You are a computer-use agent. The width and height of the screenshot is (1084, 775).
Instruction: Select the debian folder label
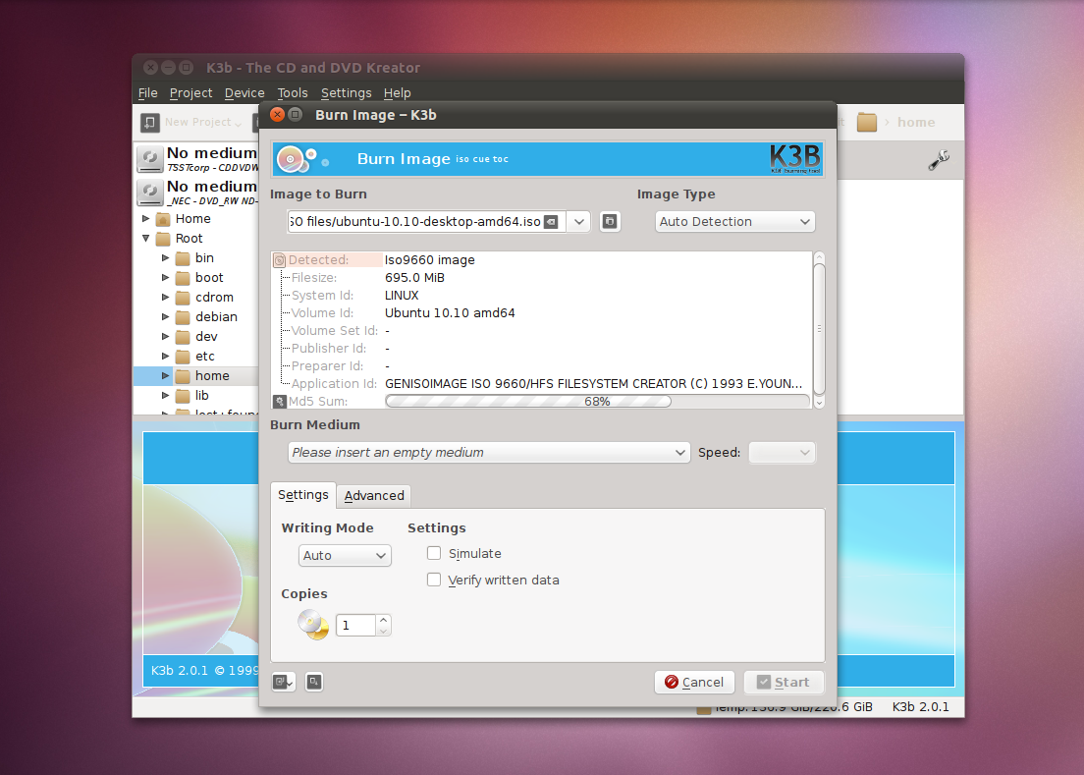point(216,316)
